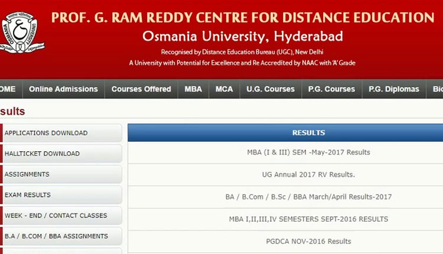Open the U.G. Courses menu
This screenshot has height=254, width=443.
pyautogui.click(x=271, y=89)
